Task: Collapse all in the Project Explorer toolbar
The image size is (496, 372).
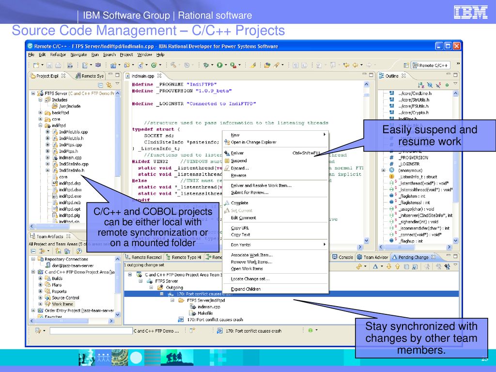Action: (x=100, y=85)
